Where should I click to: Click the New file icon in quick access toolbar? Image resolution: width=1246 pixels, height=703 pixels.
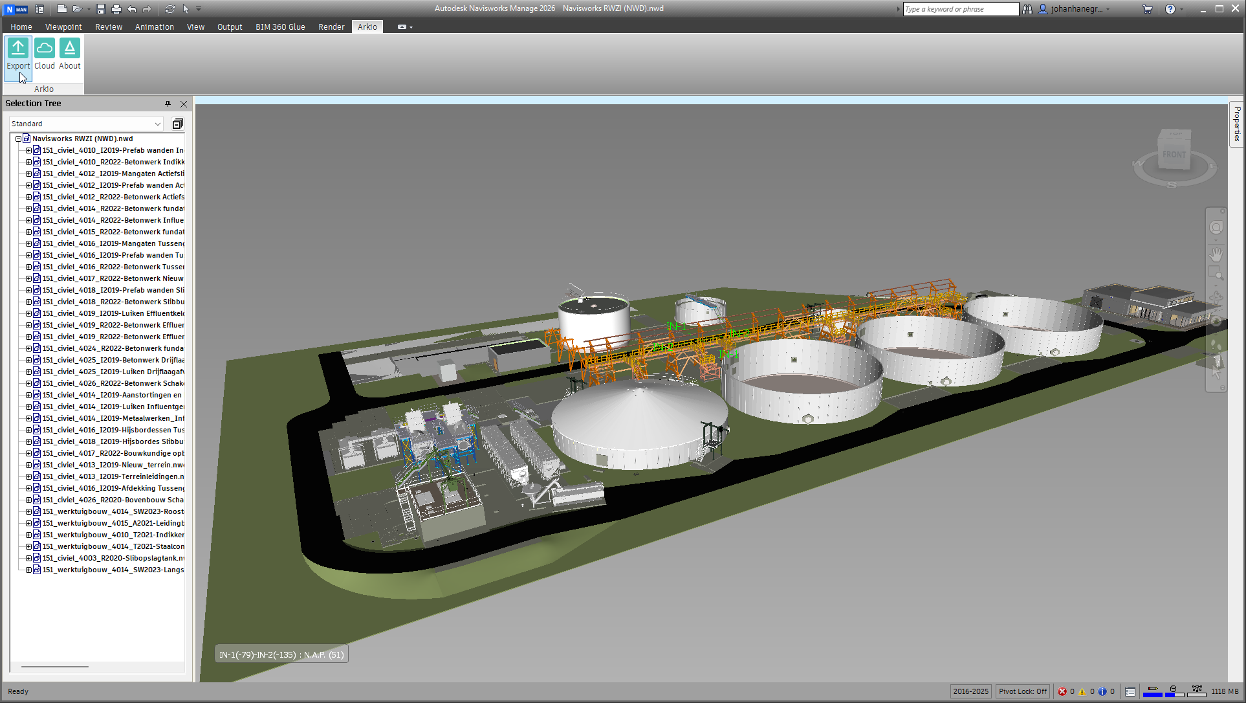[61, 9]
